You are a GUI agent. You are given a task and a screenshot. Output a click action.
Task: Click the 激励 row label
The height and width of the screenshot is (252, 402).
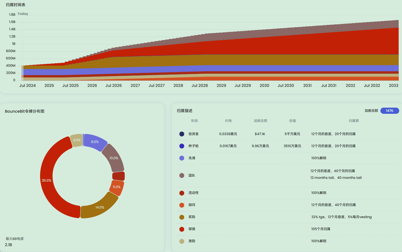click(192, 241)
